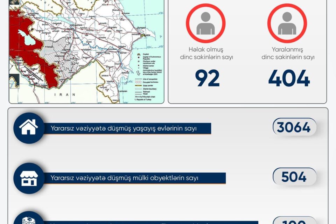
Task: Click "Capital of Autonomous Republic" legend text
Action: (x=152, y=58)
